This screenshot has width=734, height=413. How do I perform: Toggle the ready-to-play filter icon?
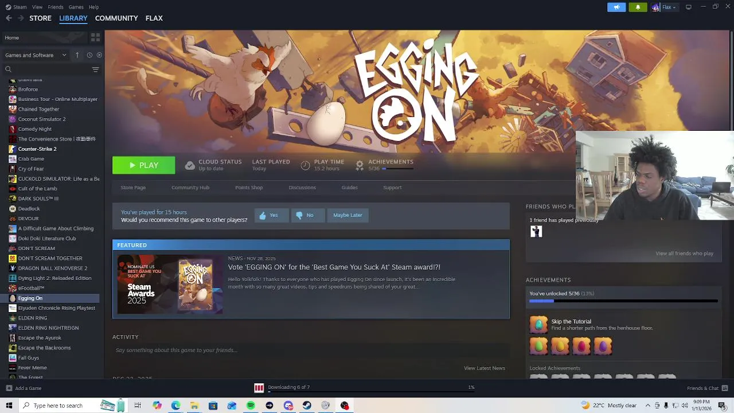(99, 55)
